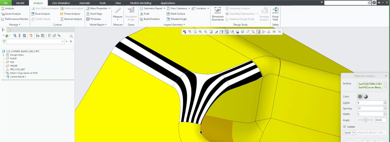
Task: Open the Dimension Boundaries tool
Action: coord(218,14)
